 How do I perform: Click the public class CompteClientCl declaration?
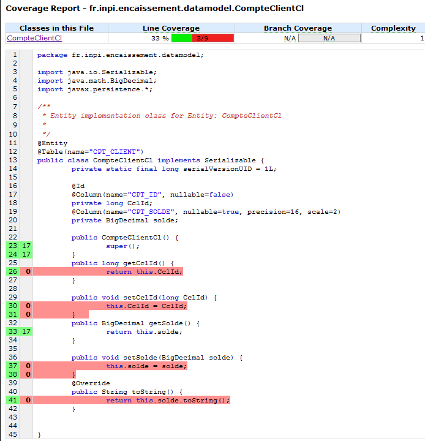coord(151,160)
